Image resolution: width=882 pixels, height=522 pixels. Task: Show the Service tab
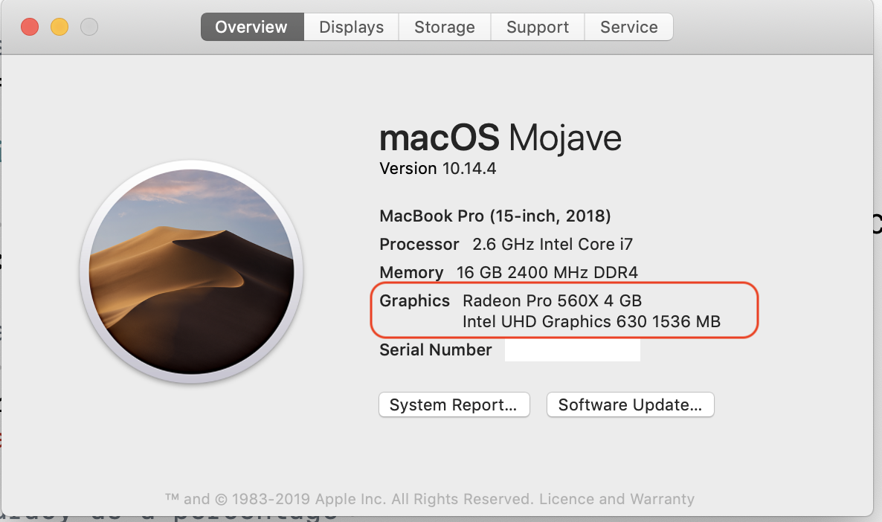pyautogui.click(x=628, y=28)
